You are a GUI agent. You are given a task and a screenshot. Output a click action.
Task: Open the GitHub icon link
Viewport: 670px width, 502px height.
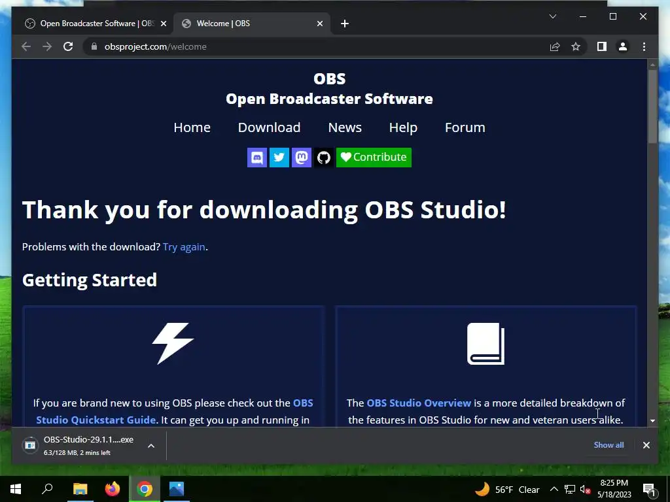323,158
